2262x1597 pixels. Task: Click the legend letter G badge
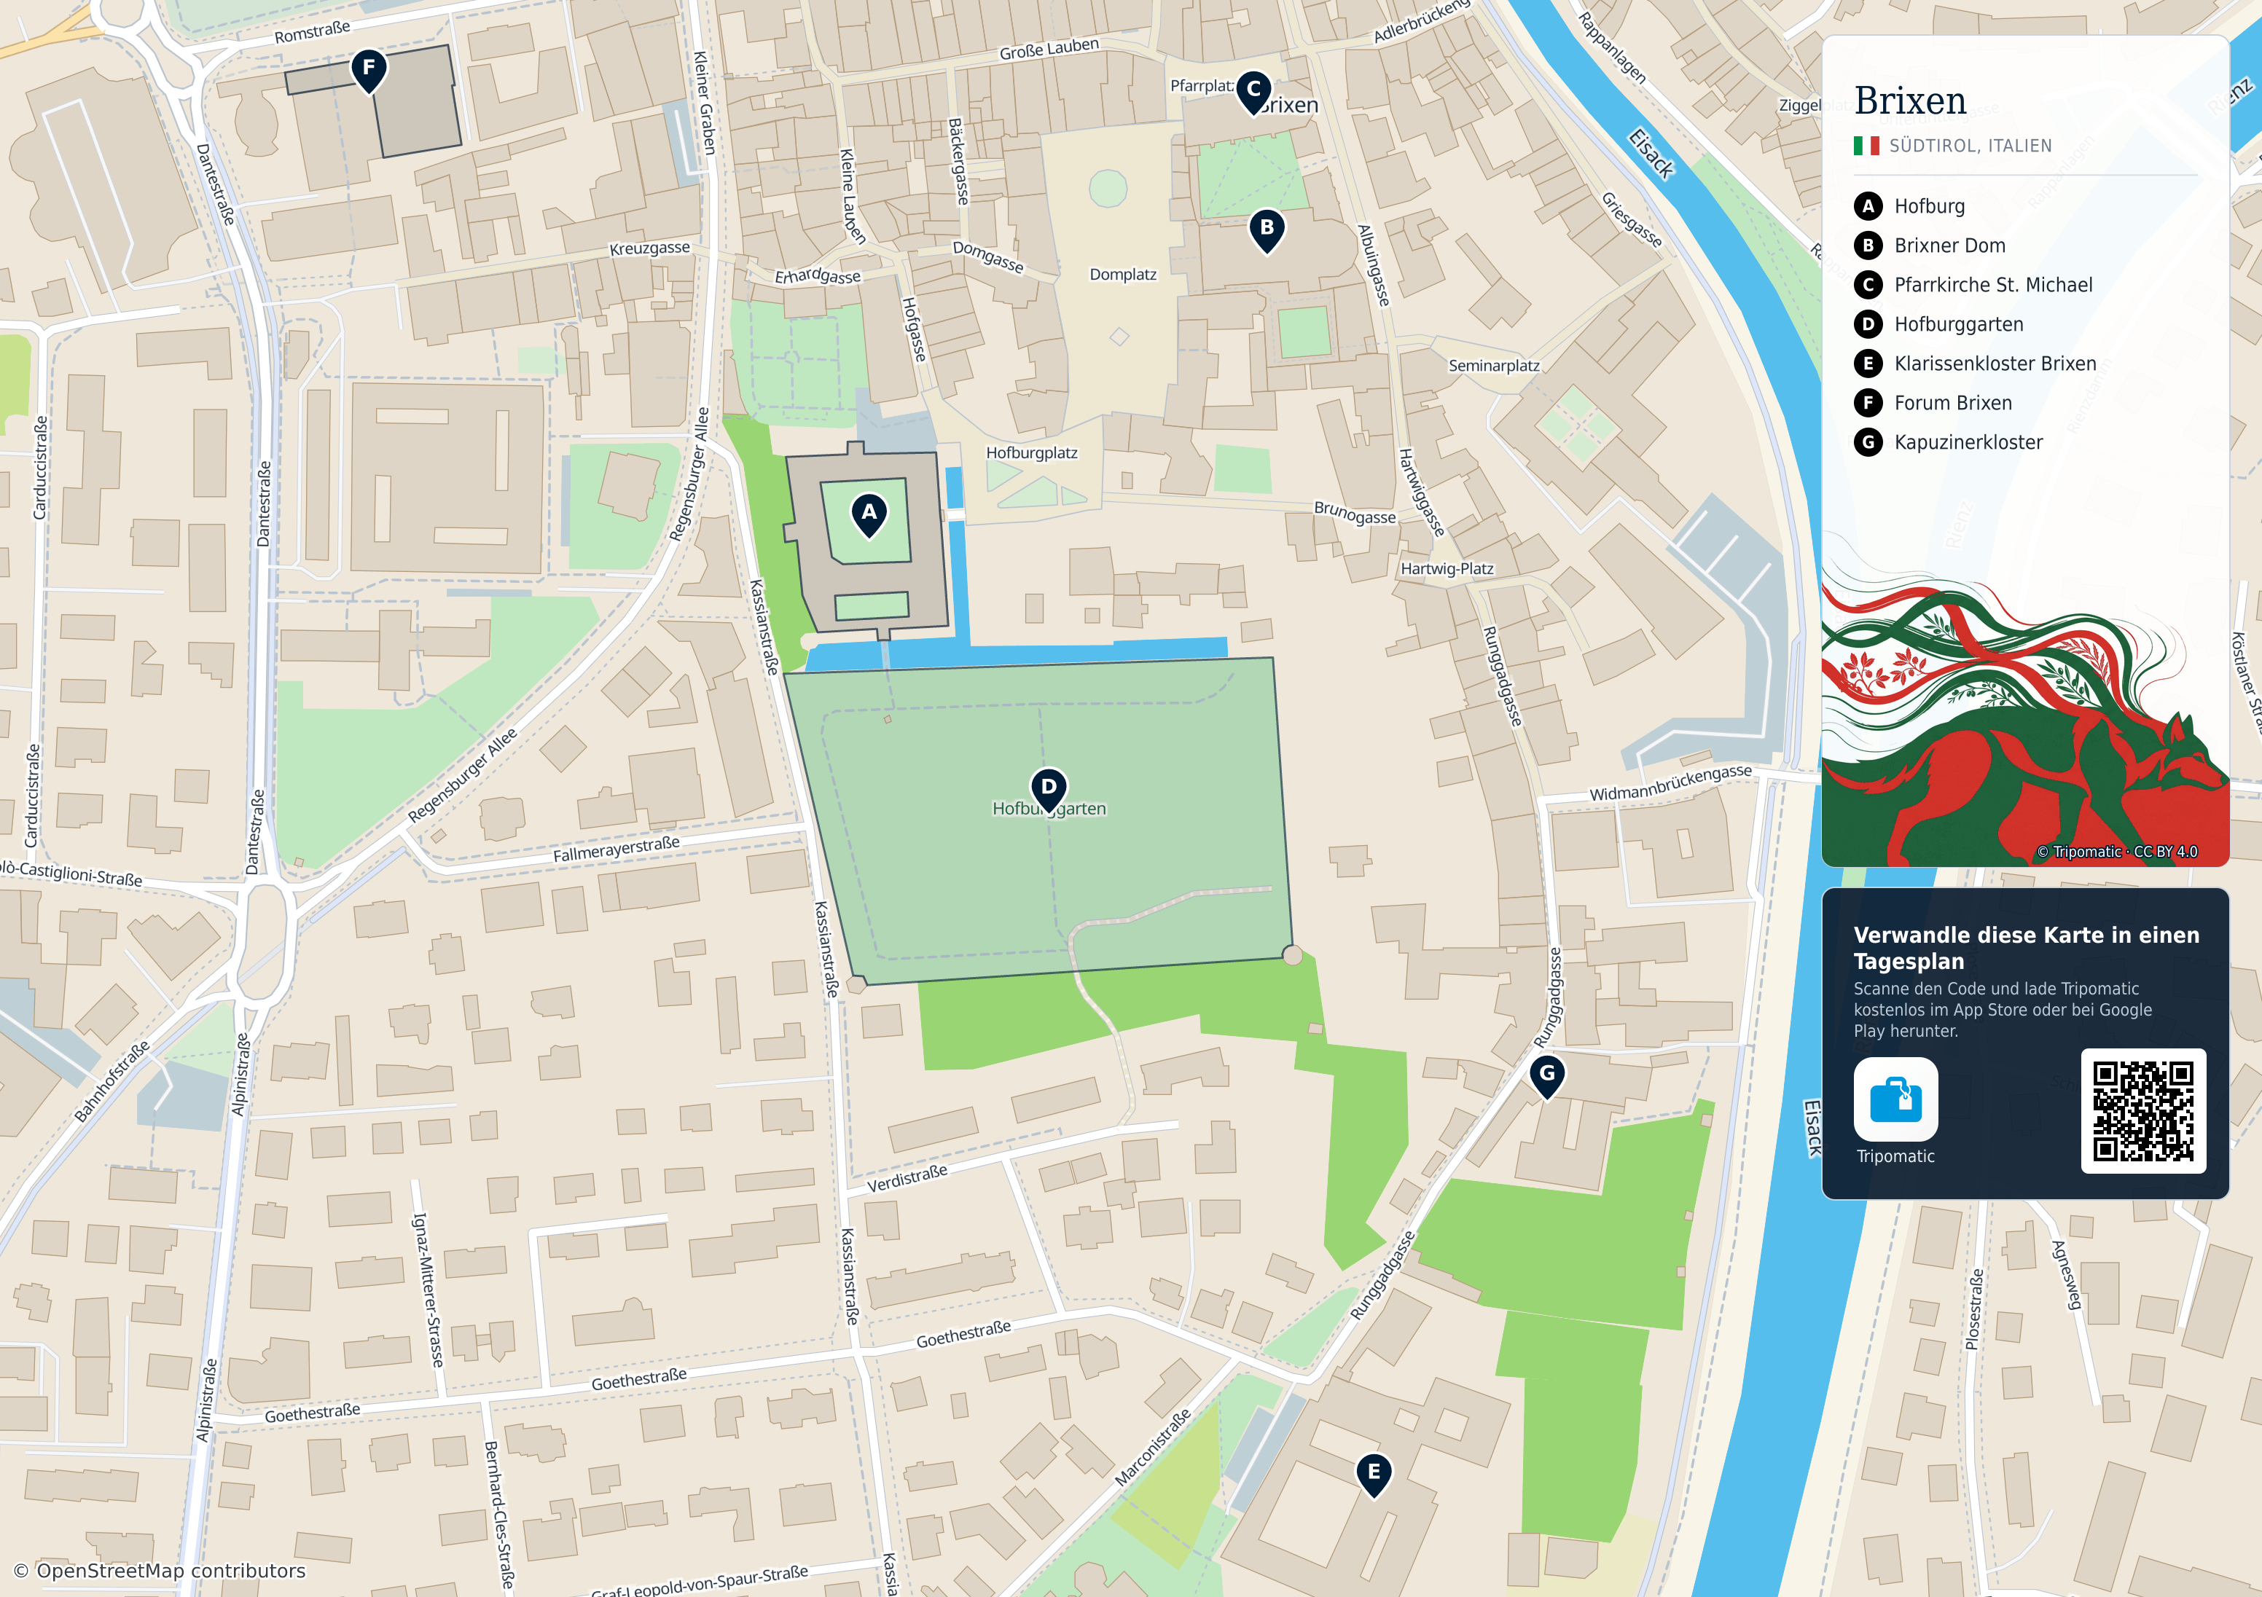click(1868, 442)
